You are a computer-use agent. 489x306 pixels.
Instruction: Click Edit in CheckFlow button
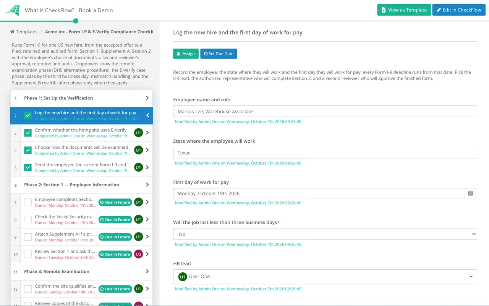pyautogui.click(x=459, y=10)
